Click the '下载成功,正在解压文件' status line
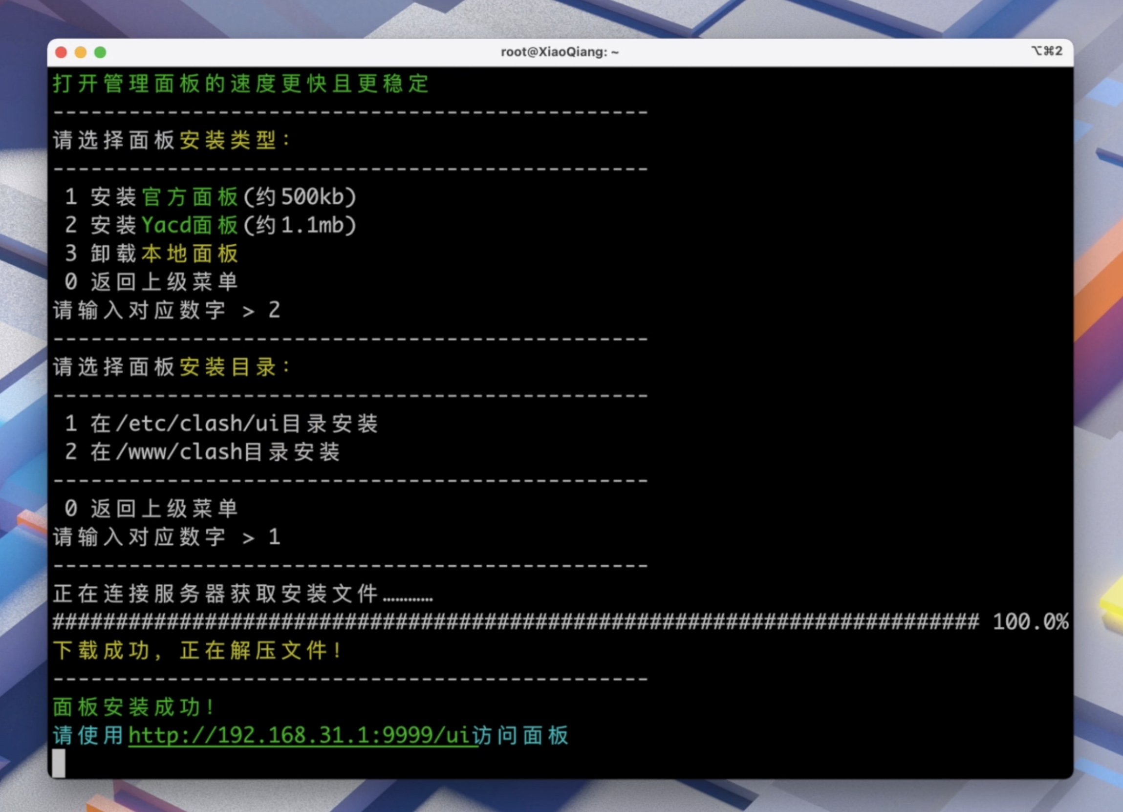 (197, 651)
